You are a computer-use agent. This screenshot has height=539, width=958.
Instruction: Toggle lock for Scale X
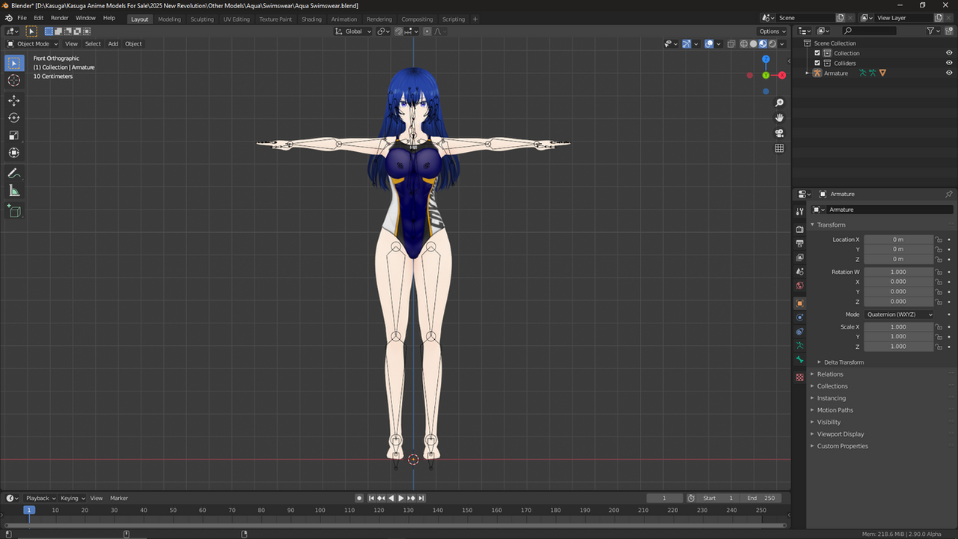point(939,327)
